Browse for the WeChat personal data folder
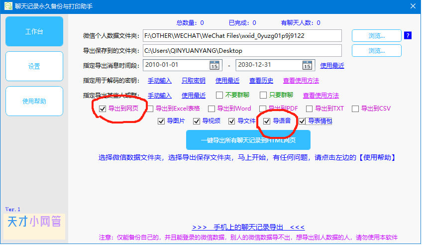This screenshot has height=245, width=422. [377, 36]
